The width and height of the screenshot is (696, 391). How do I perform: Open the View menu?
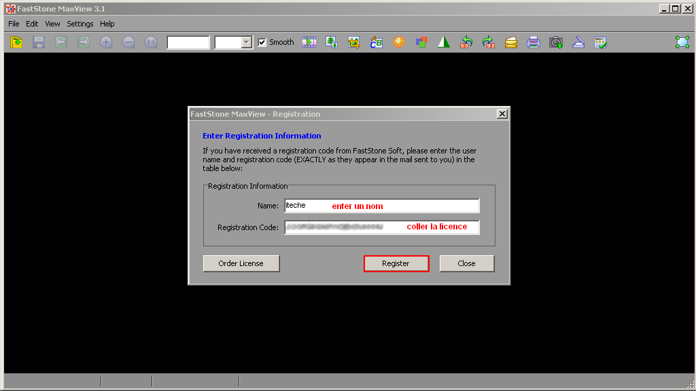(52, 24)
